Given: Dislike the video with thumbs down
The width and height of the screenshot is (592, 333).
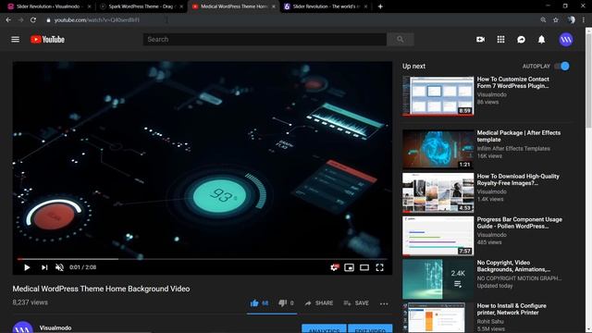Looking at the screenshot, I should [286, 302].
